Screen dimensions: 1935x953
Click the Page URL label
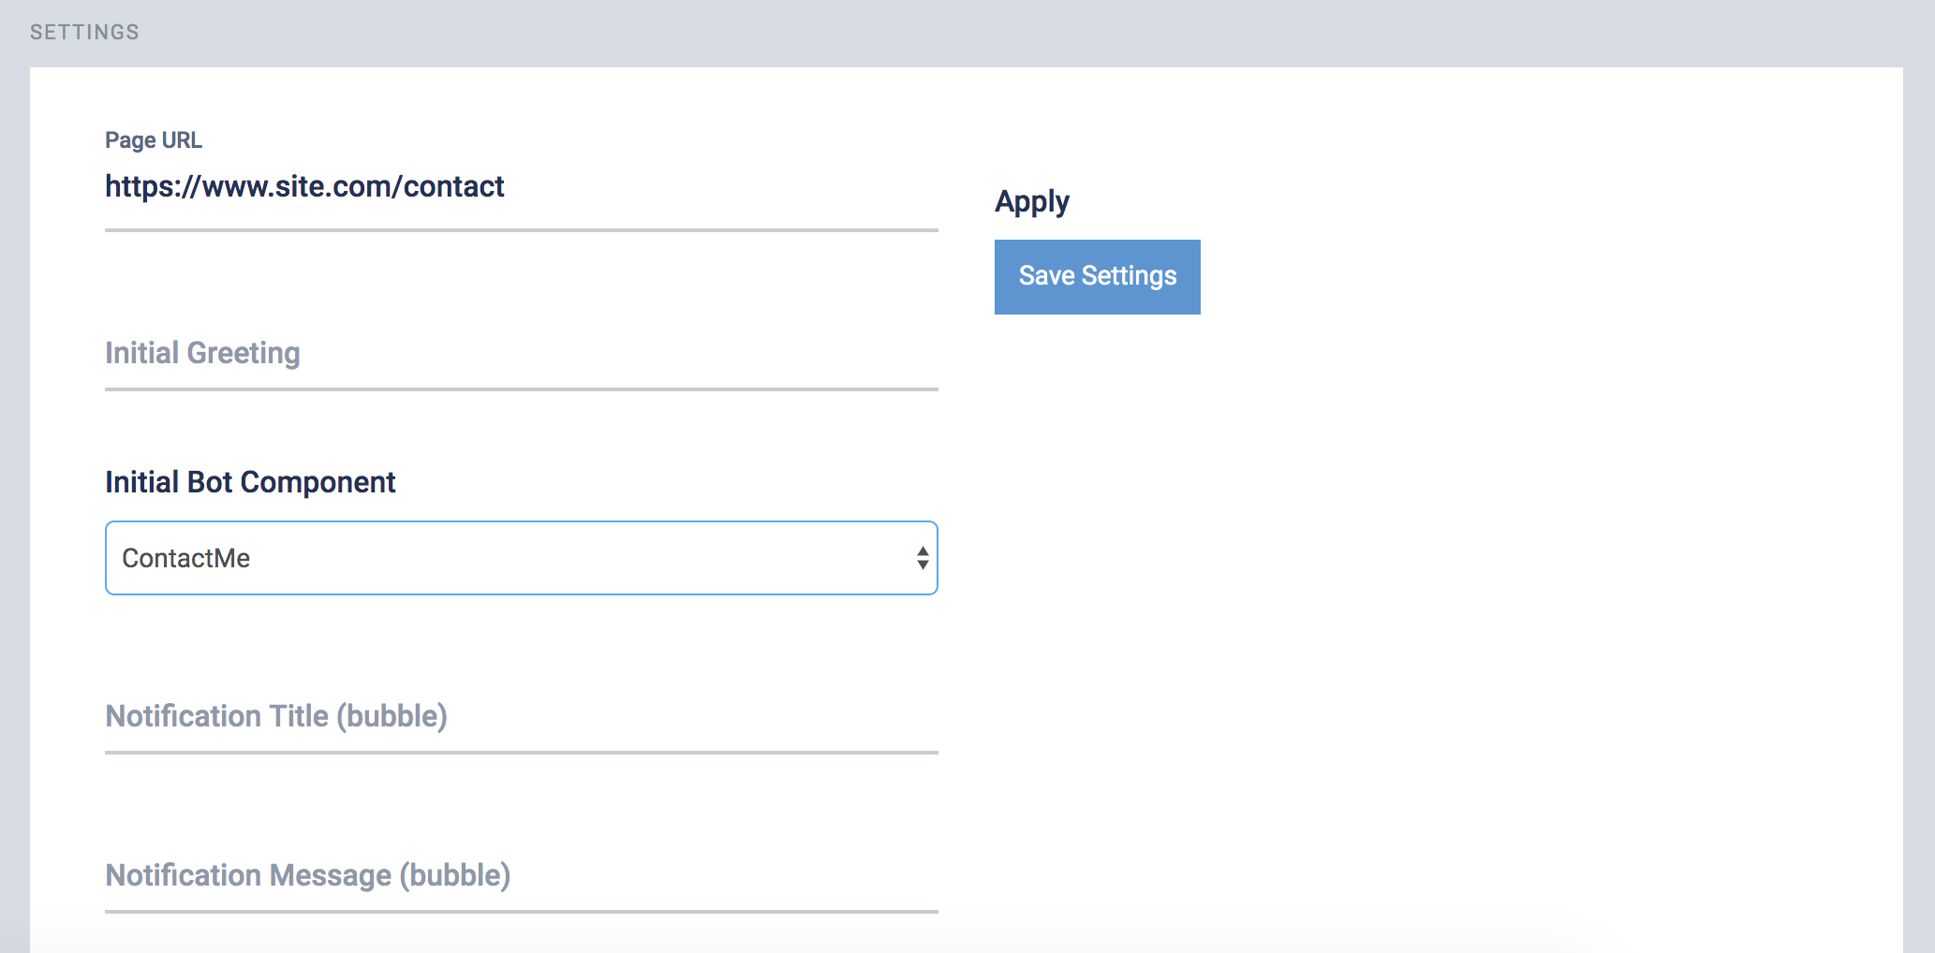pyautogui.click(x=154, y=140)
